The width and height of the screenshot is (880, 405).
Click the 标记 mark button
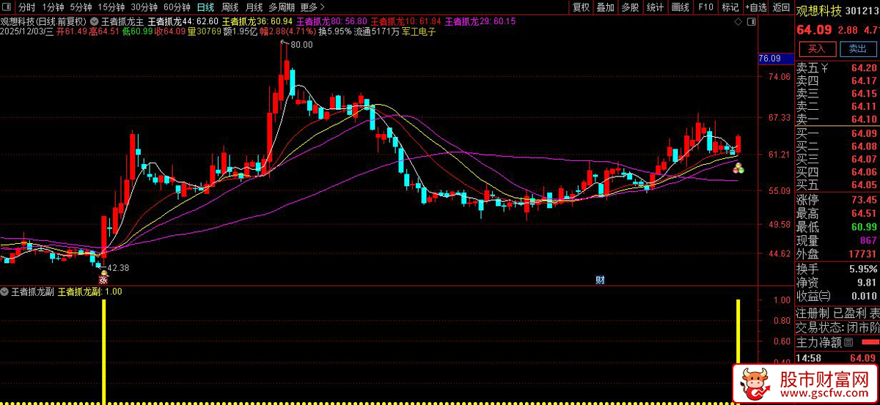pos(730,7)
